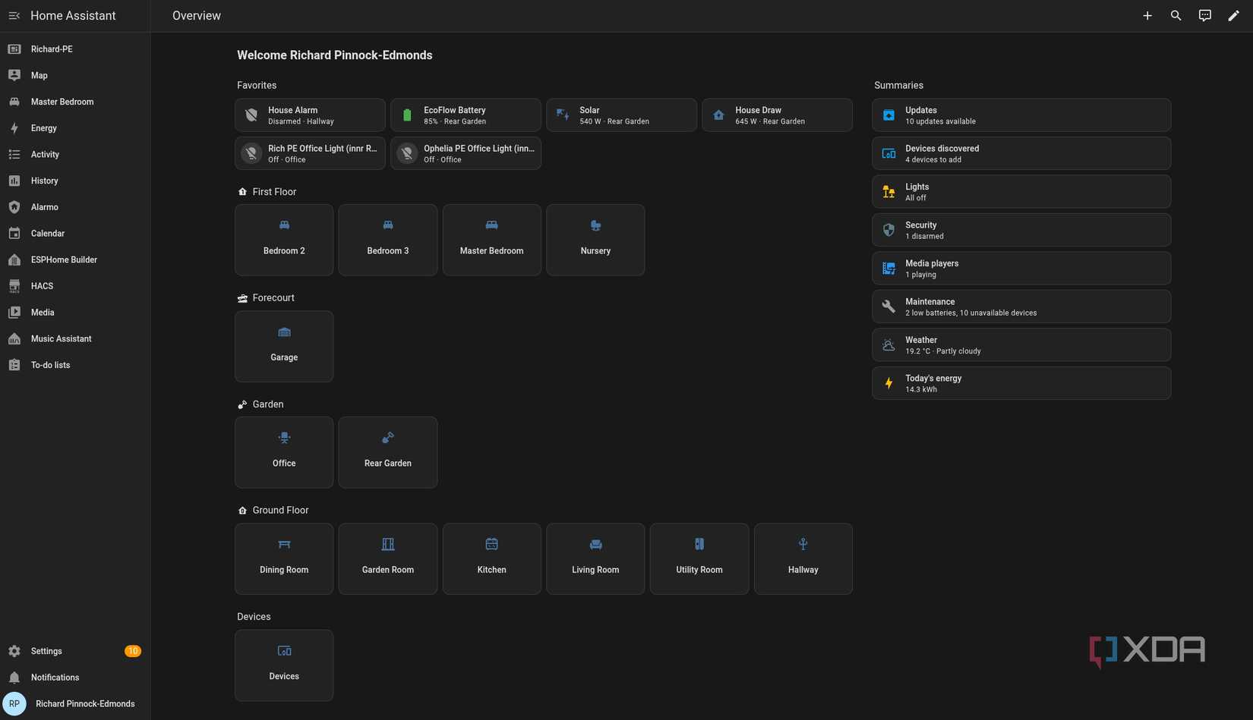Viewport: 1253px width, 720px height.
Task: Open the Nursery area card
Action: coord(595,240)
